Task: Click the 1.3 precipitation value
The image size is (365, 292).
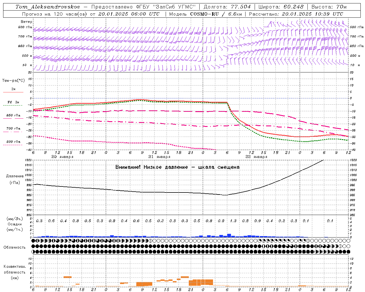Action: point(233,221)
